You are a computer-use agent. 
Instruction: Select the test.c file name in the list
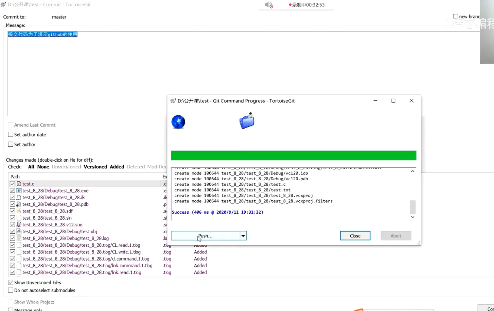28,184
